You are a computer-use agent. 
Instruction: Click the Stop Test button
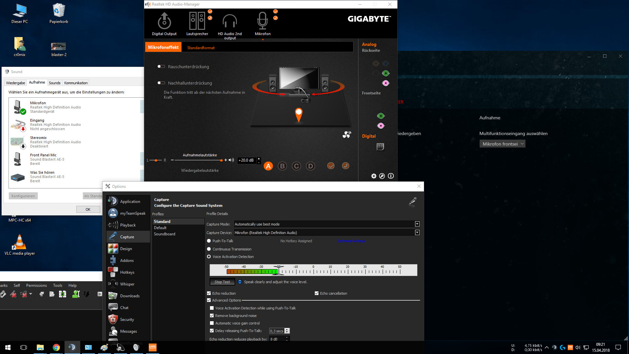222,282
